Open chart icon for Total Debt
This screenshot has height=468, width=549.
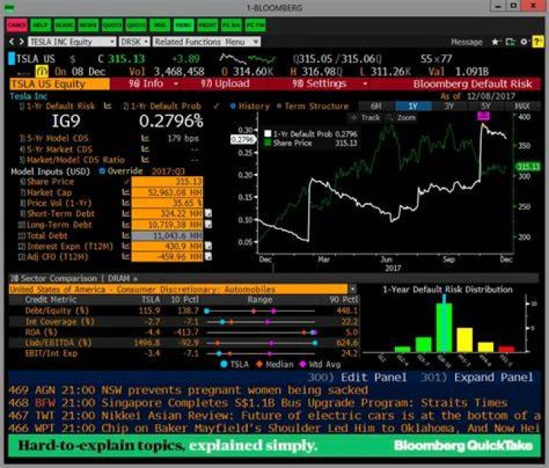click(x=126, y=236)
